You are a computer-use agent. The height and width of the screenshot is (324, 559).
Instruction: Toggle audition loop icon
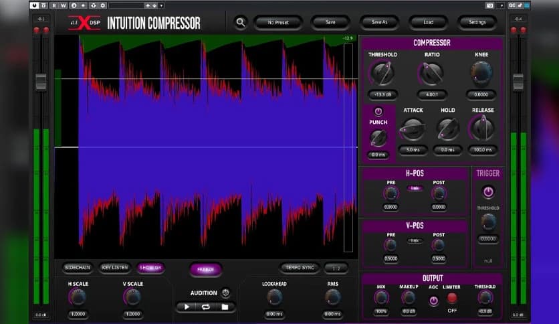[206, 307]
